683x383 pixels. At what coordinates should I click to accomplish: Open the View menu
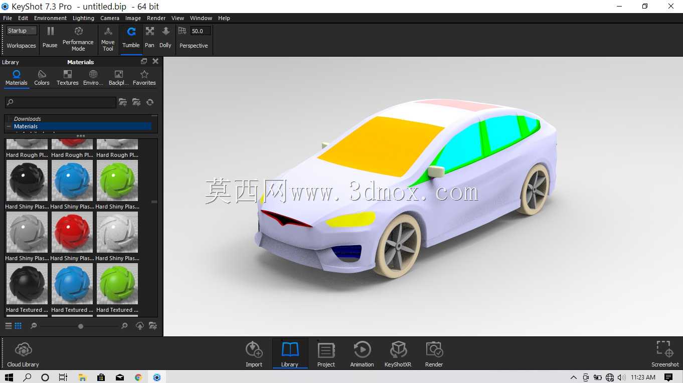pos(178,18)
